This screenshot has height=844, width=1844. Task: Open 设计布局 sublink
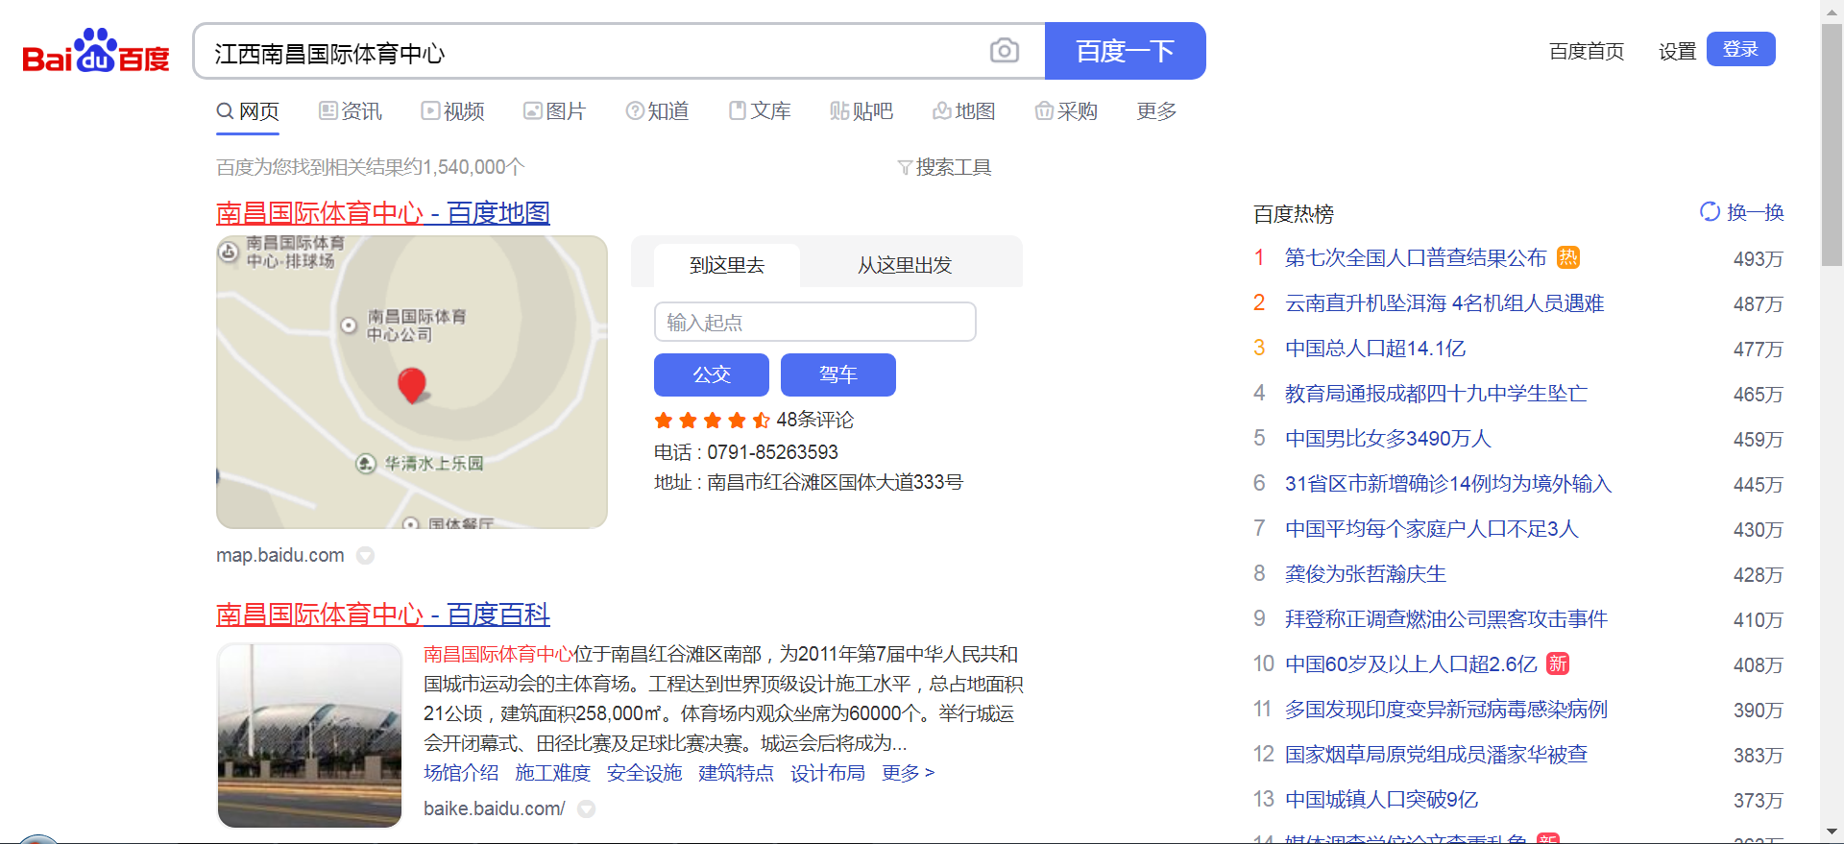pyautogui.click(x=828, y=773)
